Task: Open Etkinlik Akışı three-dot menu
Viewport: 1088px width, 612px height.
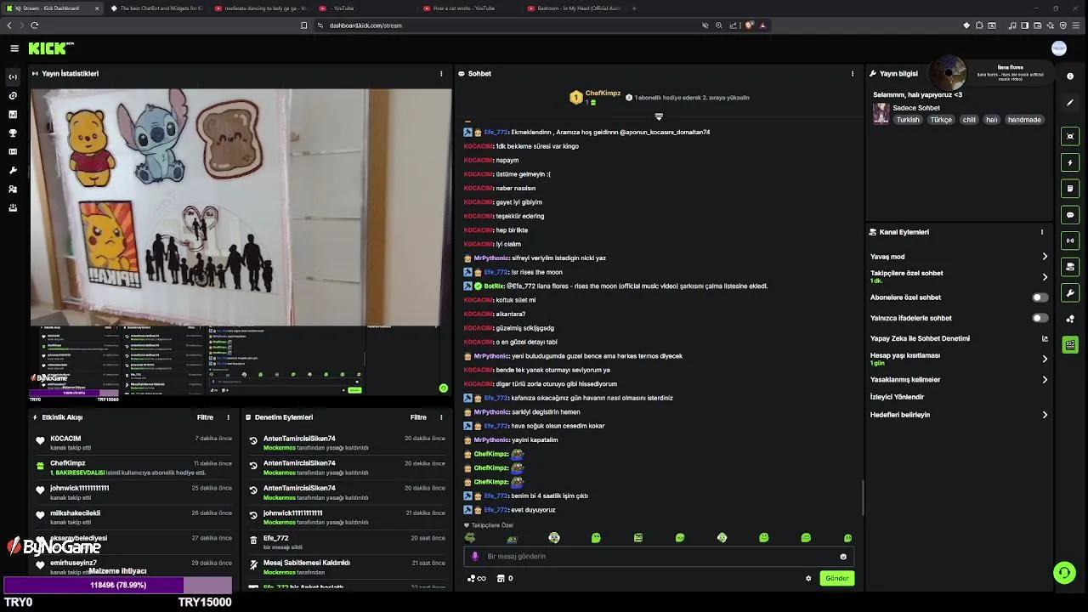Action: click(228, 417)
